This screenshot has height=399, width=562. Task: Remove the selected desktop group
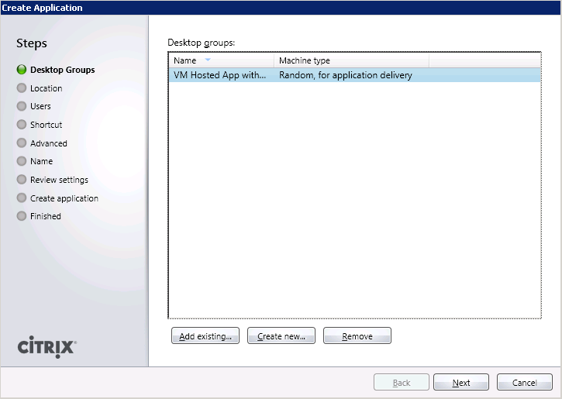[x=357, y=335]
